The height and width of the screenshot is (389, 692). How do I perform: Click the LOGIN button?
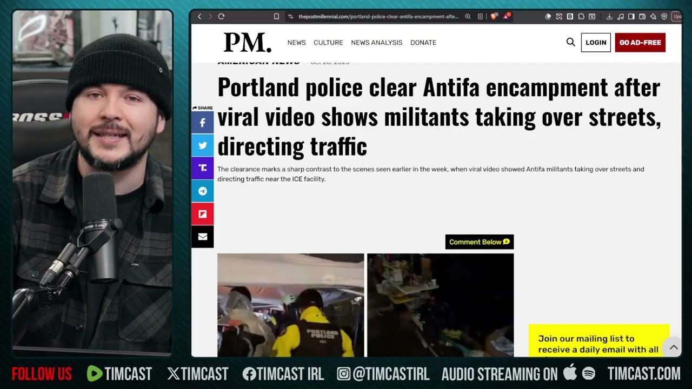(x=596, y=43)
